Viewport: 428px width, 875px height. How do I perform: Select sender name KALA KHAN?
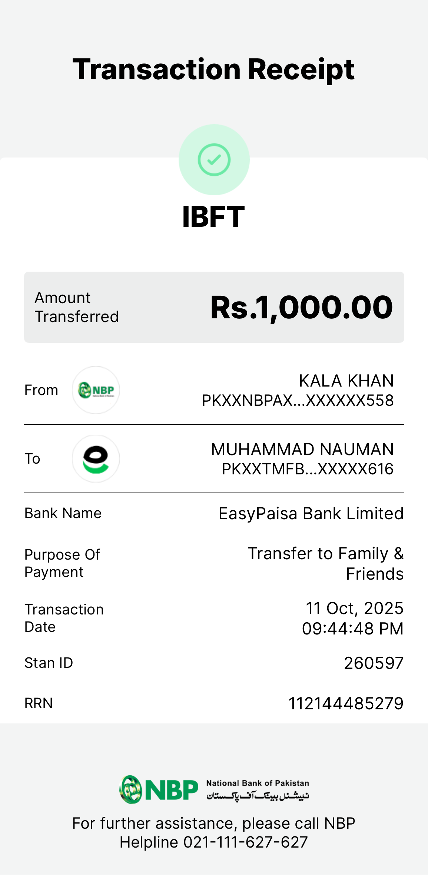coord(346,381)
